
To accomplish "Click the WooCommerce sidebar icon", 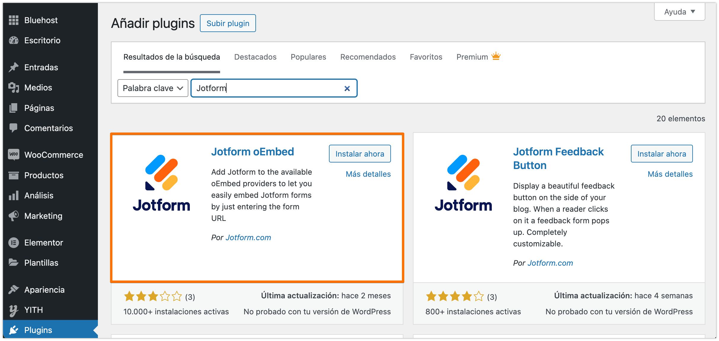I will [x=14, y=154].
